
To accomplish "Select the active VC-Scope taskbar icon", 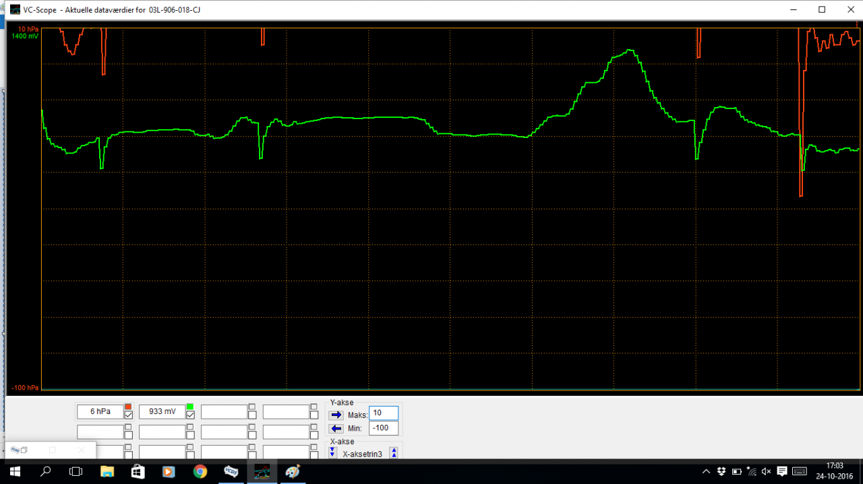I will pos(262,471).
